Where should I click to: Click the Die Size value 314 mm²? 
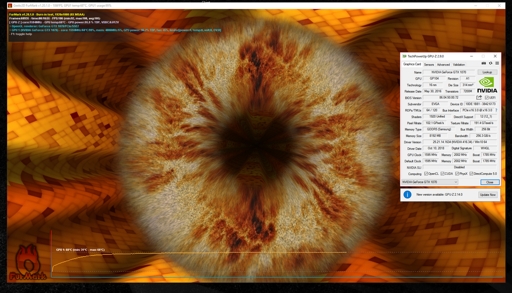467,85
